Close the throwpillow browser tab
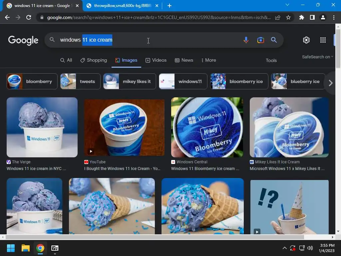This screenshot has height=256, width=341. click(x=157, y=6)
